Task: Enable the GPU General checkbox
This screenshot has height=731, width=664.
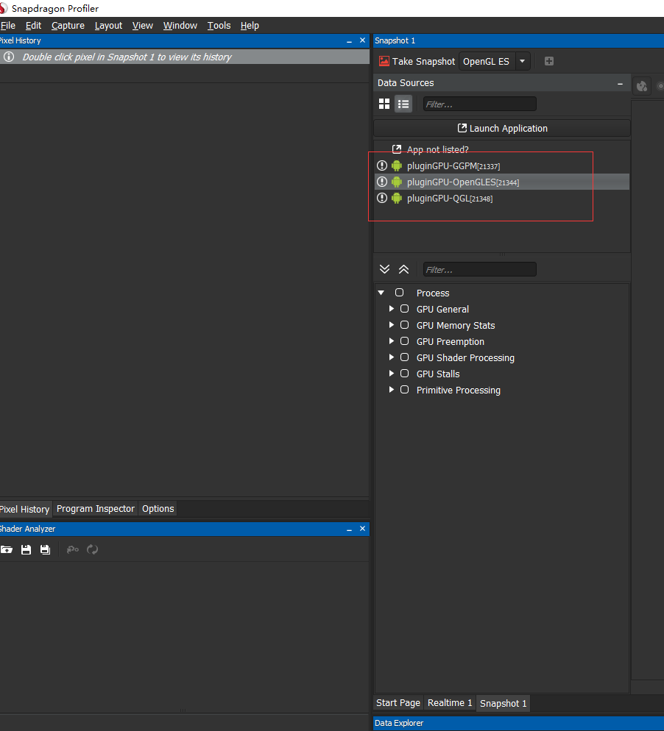Action: point(404,309)
